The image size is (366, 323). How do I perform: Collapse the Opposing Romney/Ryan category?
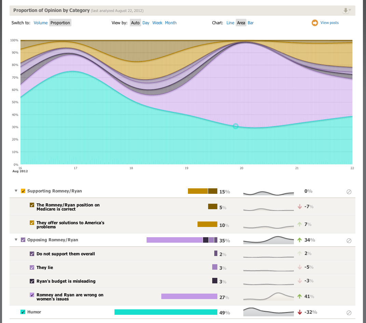pyautogui.click(x=16, y=240)
